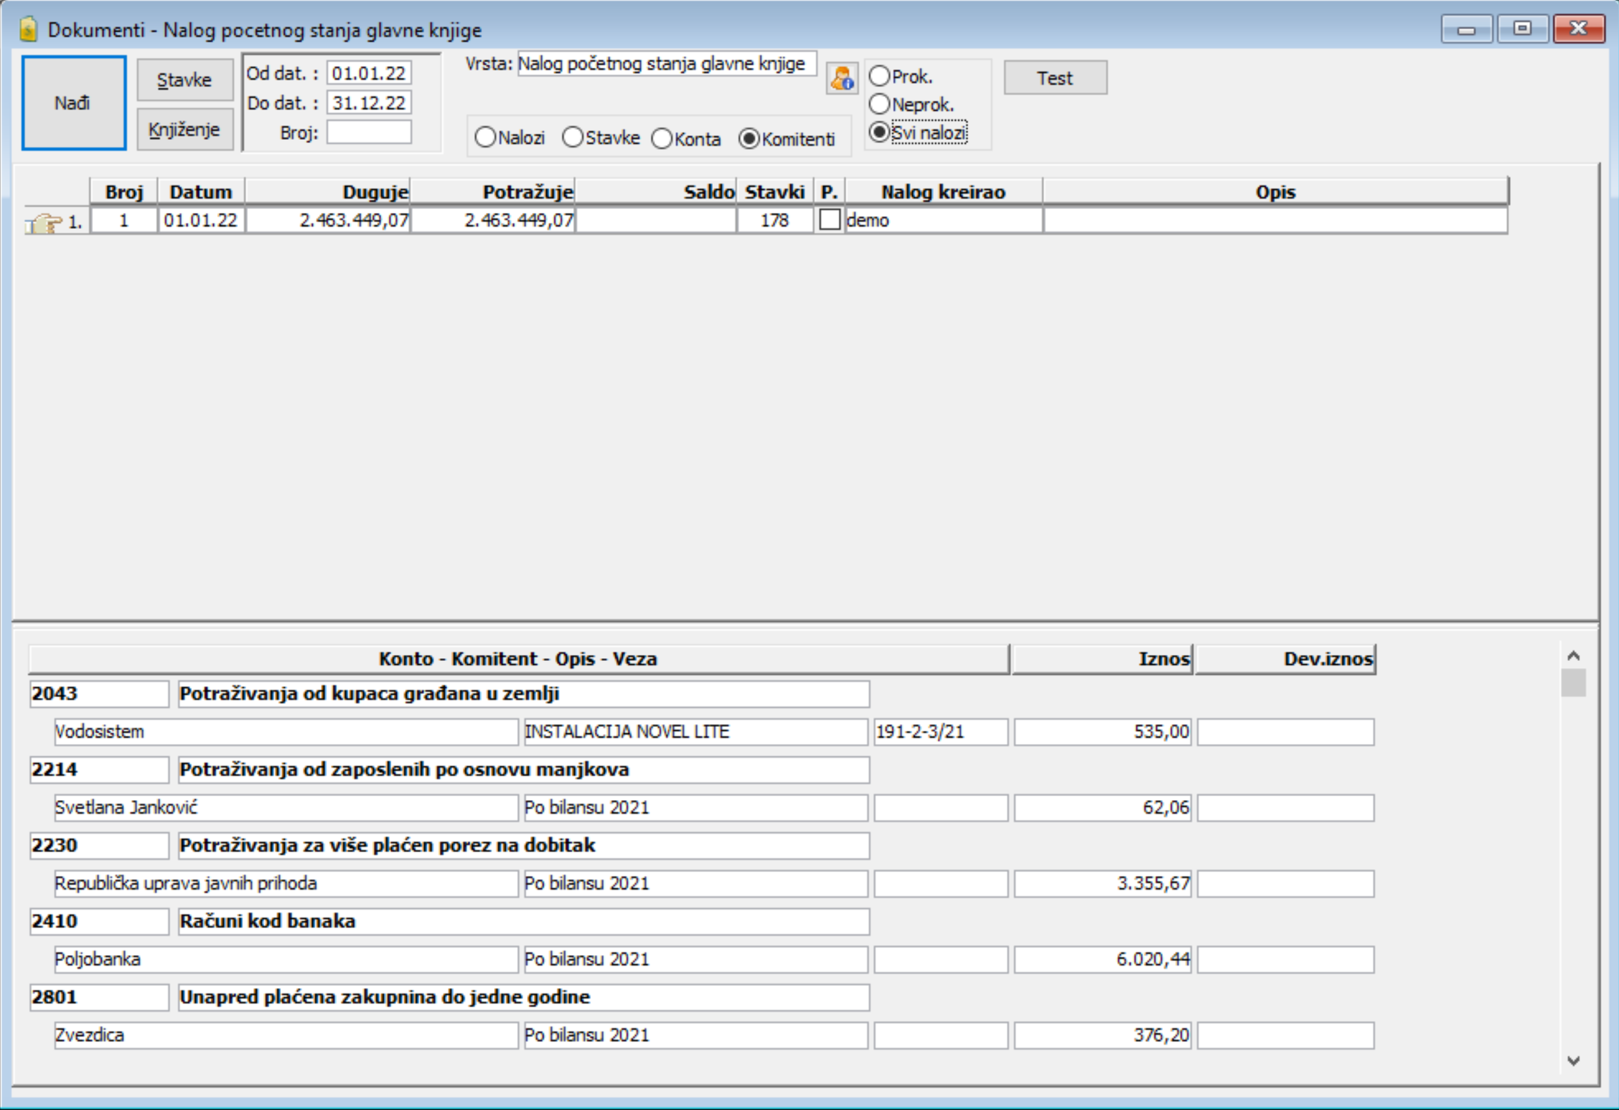The image size is (1619, 1110).
Task: Click the user info icon beside Vrsta
Action: coord(841,78)
